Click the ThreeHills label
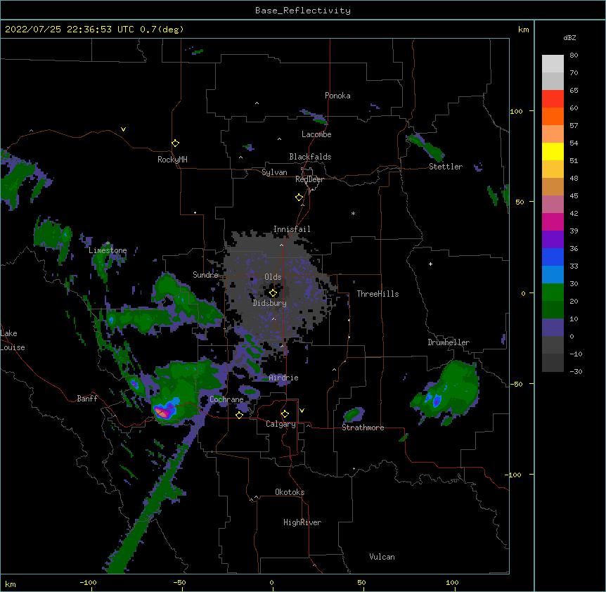The width and height of the screenshot is (606, 592). (378, 294)
